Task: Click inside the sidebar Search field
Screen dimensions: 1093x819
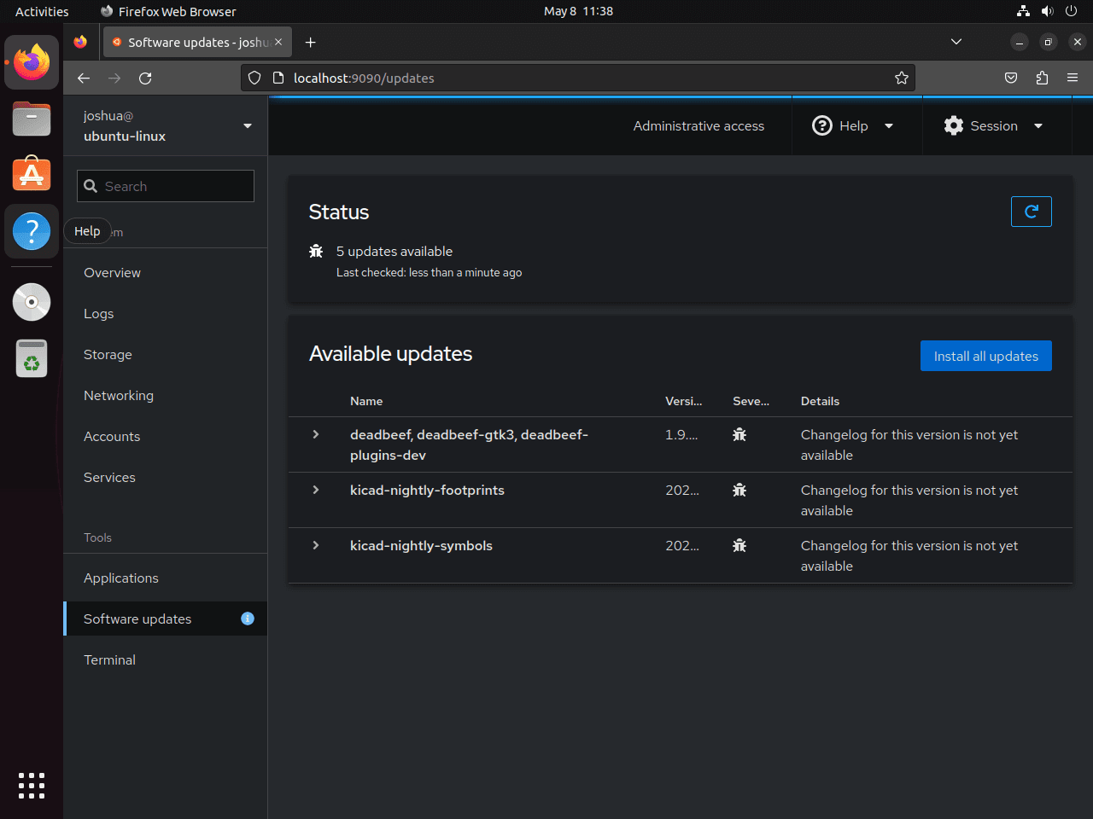Action: (x=165, y=186)
